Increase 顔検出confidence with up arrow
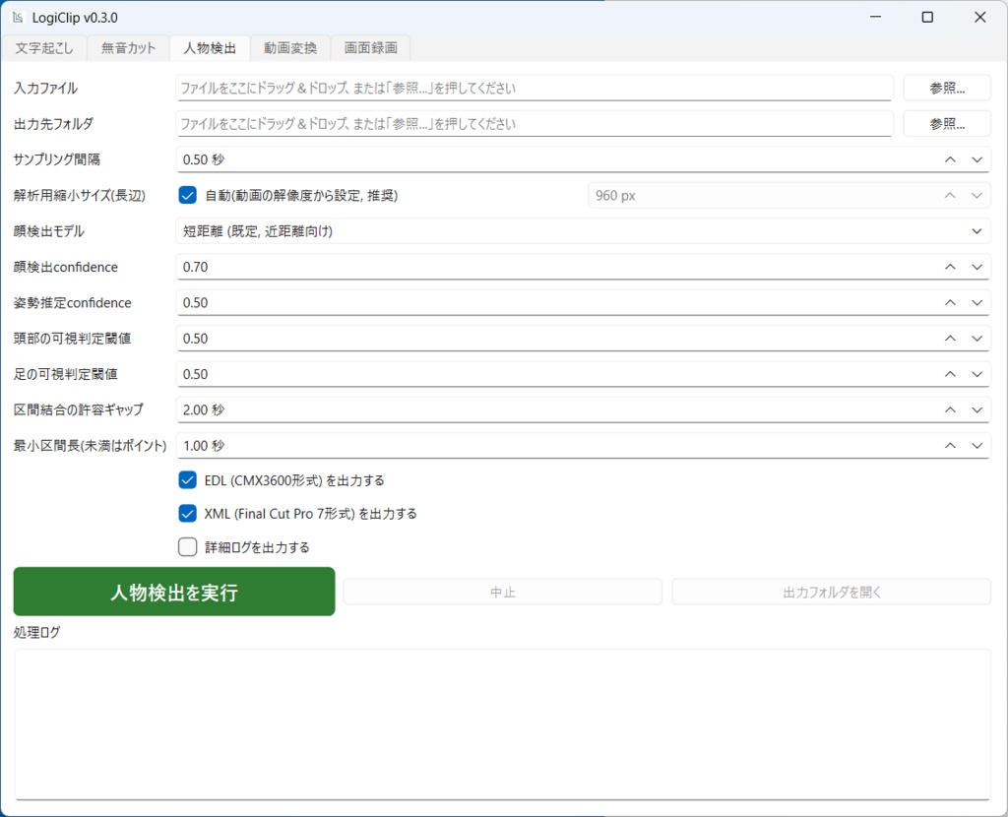This screenshot has height=817, width=1008. pyautogui.click(x=950, y=267)
